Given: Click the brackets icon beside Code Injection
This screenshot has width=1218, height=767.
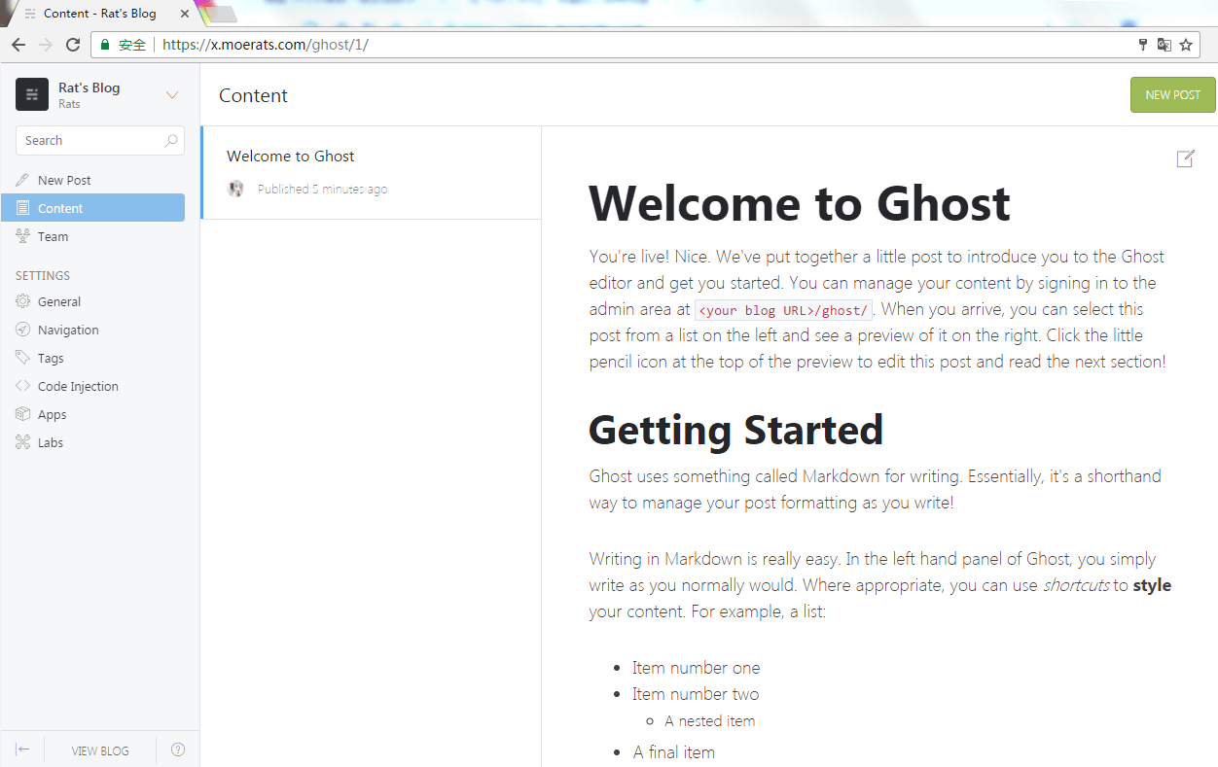Looking at the screenshot, I should click(x=23, y=386).
